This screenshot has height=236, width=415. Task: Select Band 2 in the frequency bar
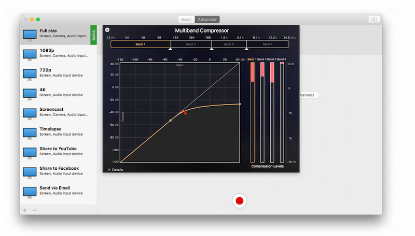click(x=190, y=45)
